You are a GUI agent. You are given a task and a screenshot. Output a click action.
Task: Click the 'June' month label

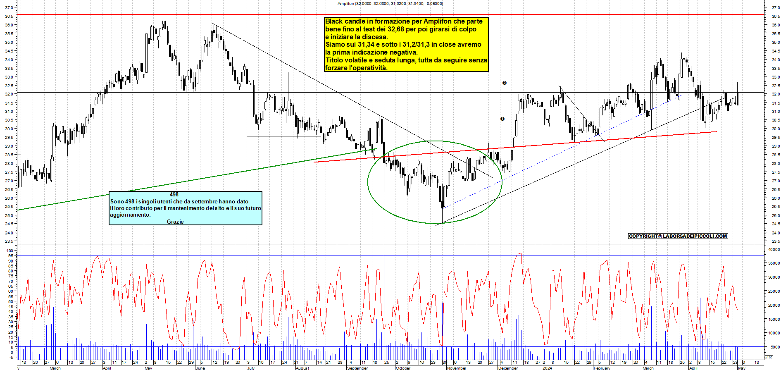pos(200,368)
